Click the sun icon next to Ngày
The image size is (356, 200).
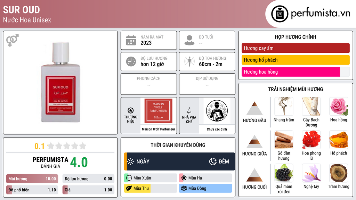(130, 161)
